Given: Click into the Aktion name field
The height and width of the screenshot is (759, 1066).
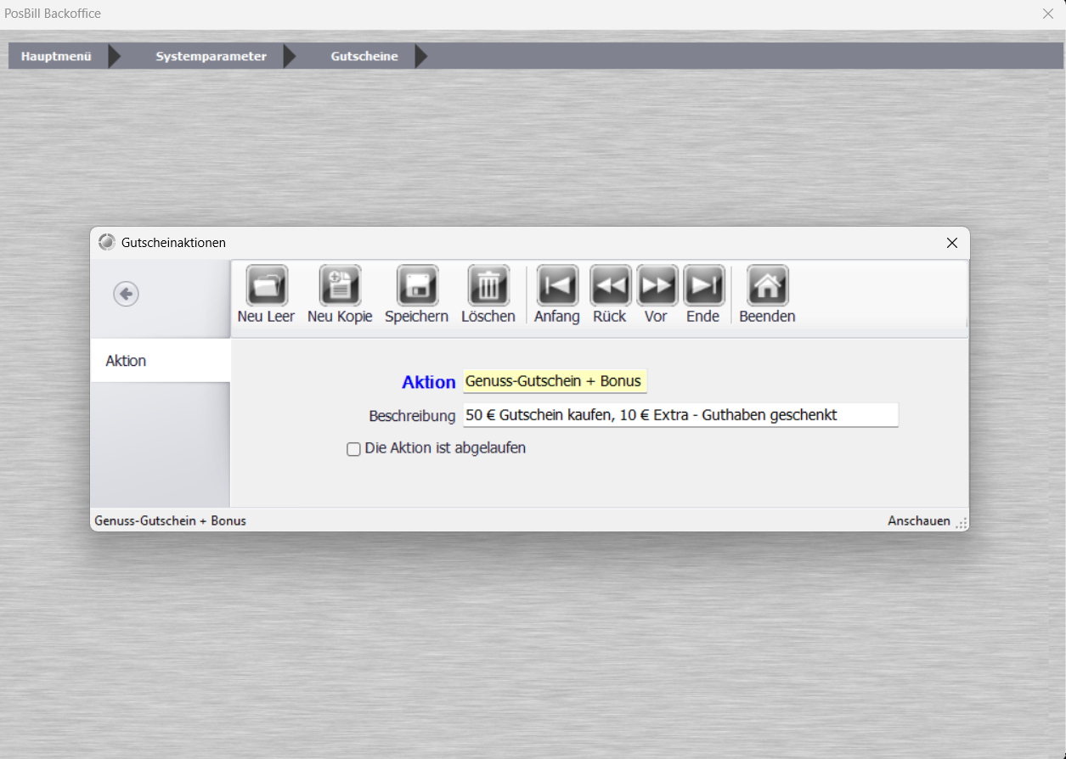Looking at the screenshot, I should click(555, 381).
